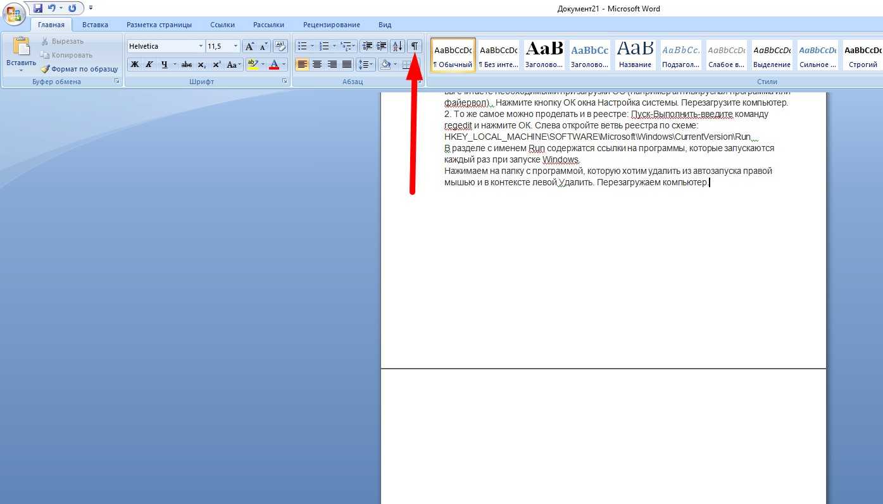Increase paragraph indent
Viewport: 883px width, 504px height.
(x=382, y=46)
